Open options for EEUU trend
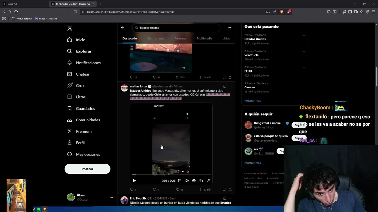 [x=305, y=68]
